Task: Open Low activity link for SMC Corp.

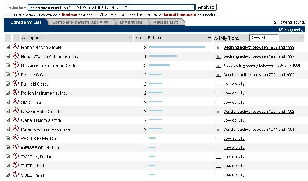Action: pos(234,102)
